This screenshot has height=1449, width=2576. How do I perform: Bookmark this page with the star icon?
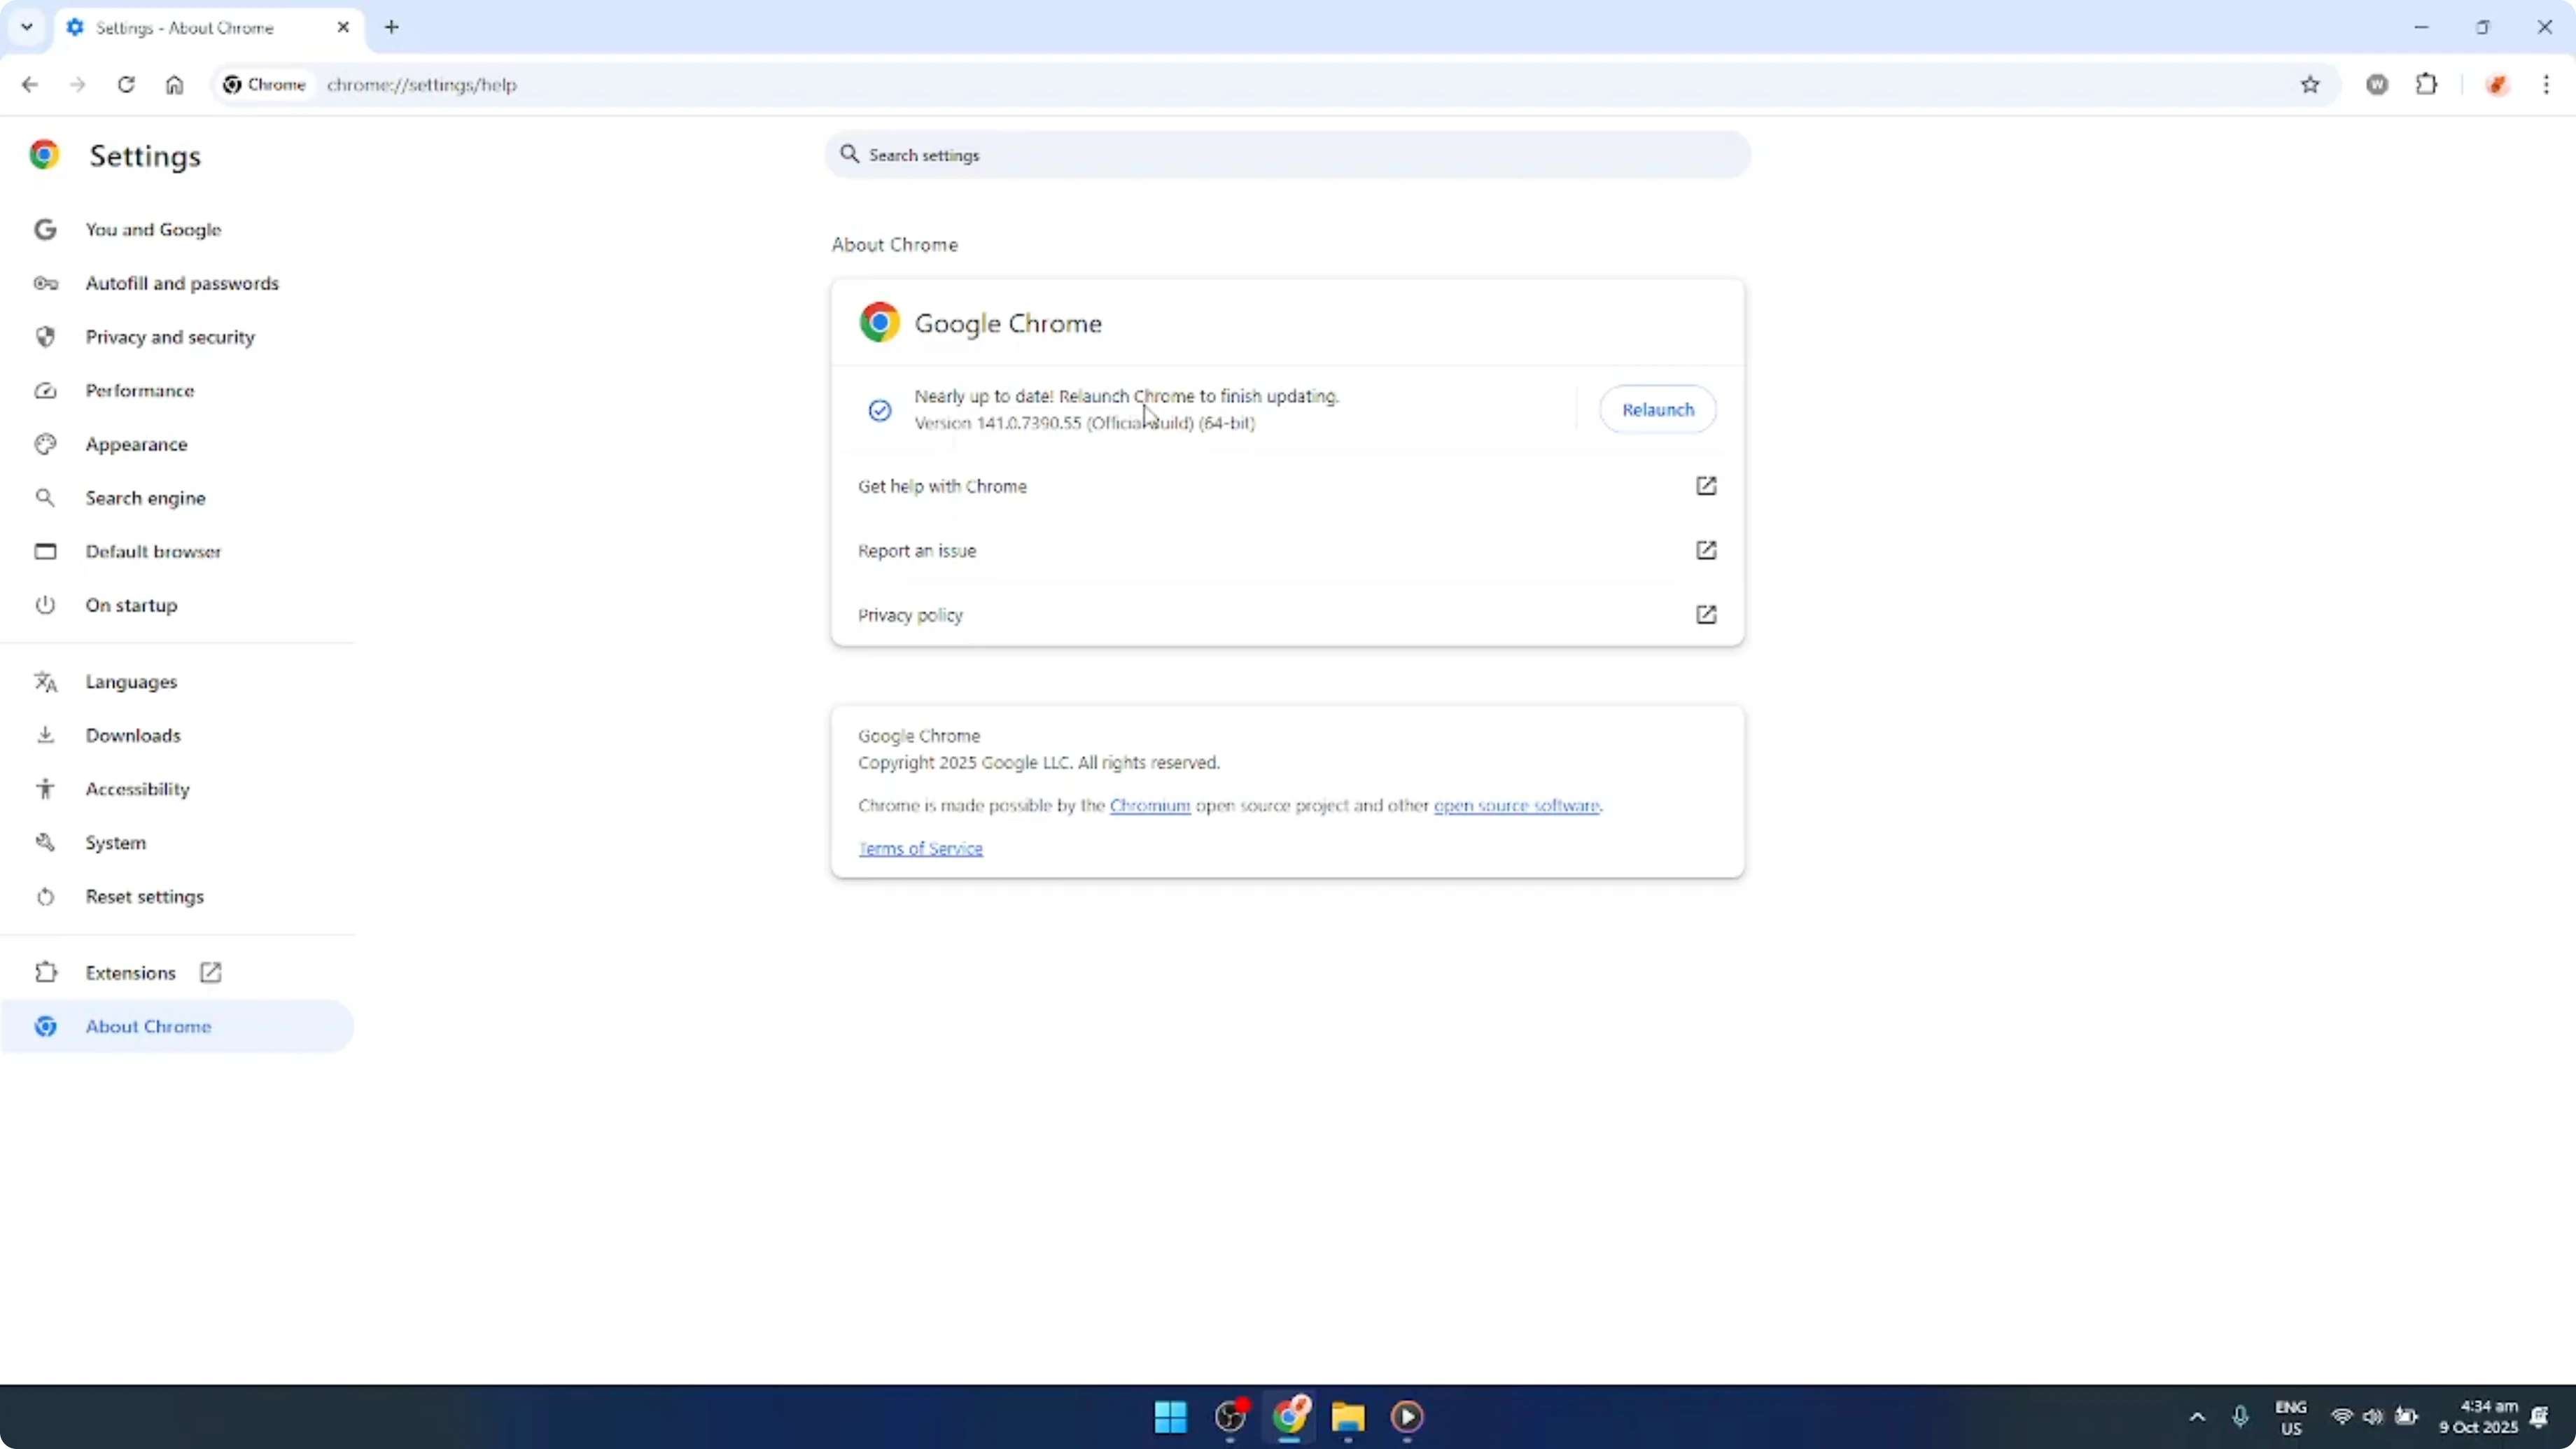pyautogui.click(x=2311, y=85)
